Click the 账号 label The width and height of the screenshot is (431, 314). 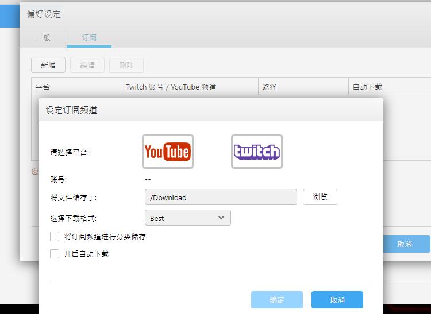coord(59,180)
